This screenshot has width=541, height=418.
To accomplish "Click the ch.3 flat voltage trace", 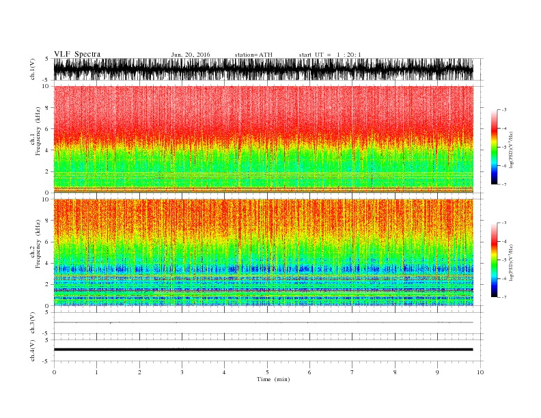I will 263,322.
